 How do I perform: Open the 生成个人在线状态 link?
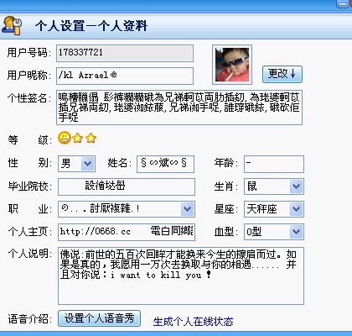(x=193, y=322)
